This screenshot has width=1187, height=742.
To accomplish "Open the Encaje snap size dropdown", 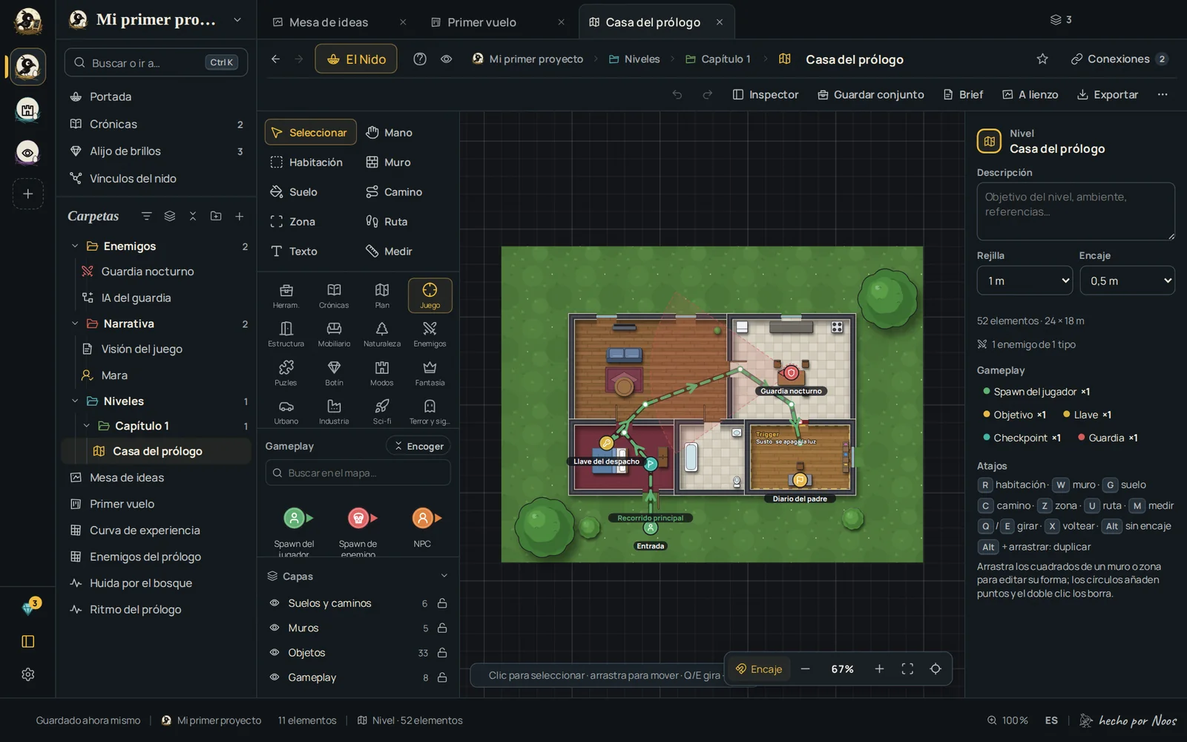I will coord(1127,280).
